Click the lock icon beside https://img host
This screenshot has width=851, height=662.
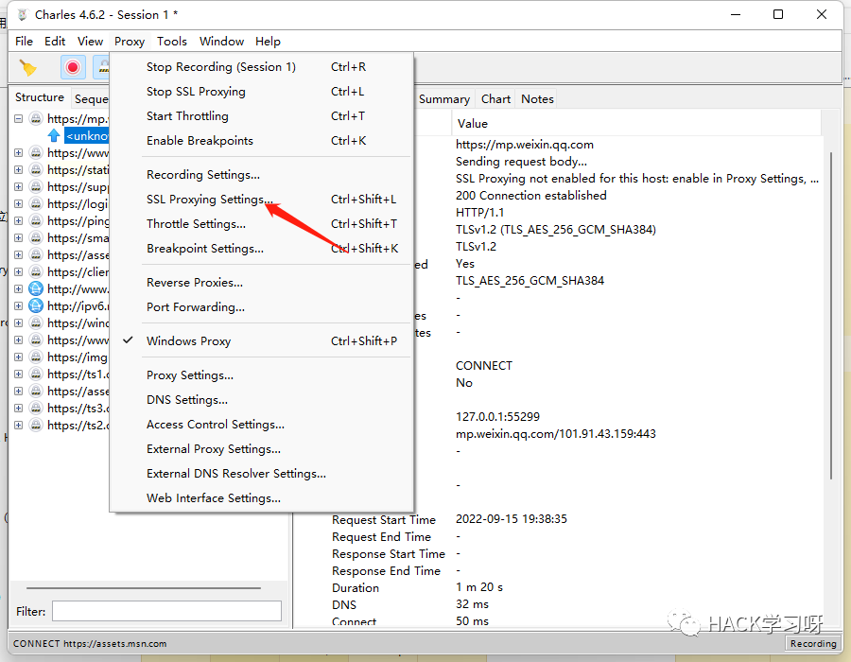(36, 357)
